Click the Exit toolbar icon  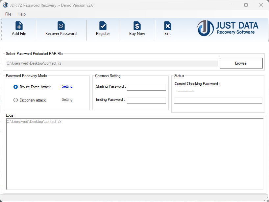[167, 30]
